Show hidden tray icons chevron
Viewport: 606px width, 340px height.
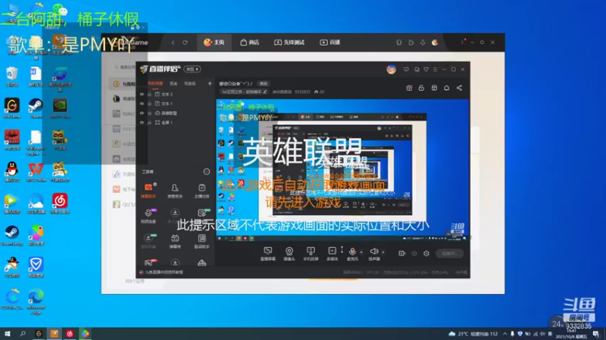click(504, 334)
